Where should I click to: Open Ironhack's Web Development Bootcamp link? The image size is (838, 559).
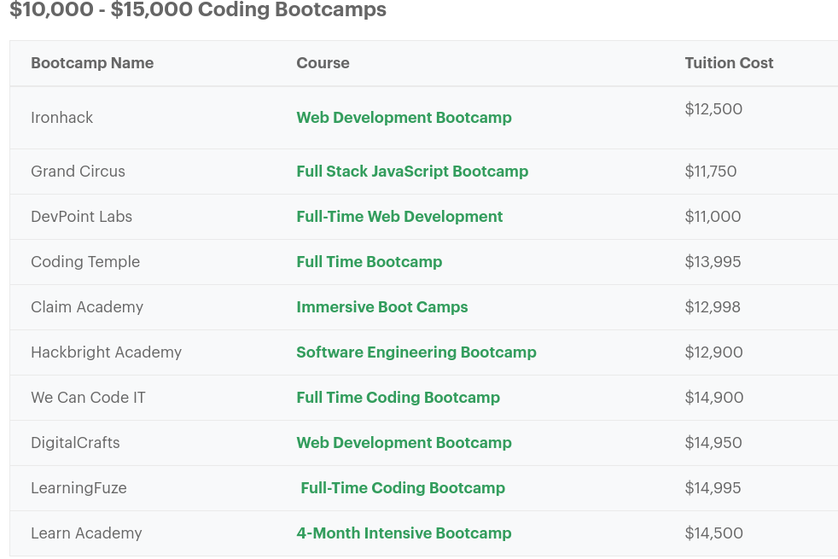(404, 118)
